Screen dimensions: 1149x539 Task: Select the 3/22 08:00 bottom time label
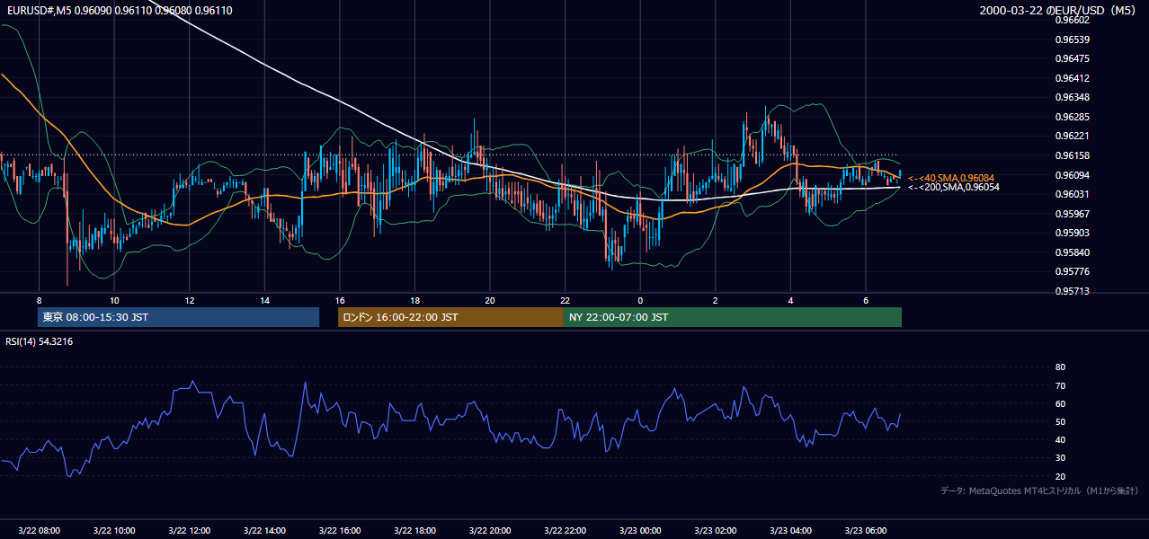(39, 531)
